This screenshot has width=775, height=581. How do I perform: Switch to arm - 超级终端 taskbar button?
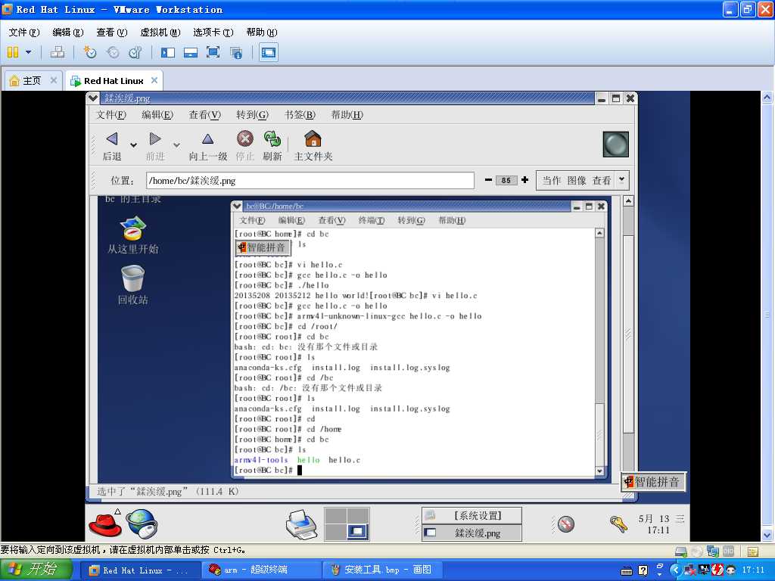point(260,570)
